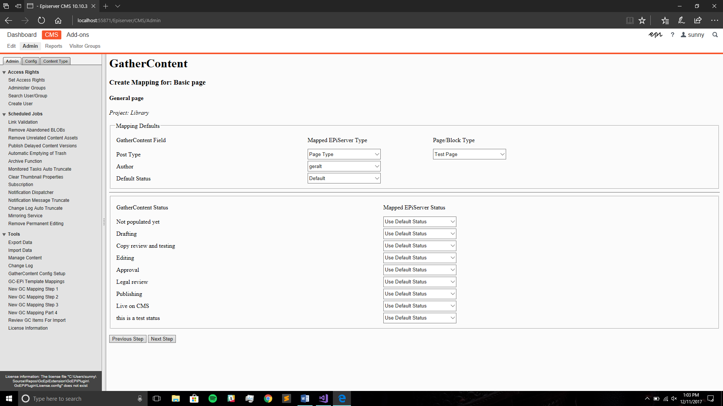Click the Type here to search box

83,398
